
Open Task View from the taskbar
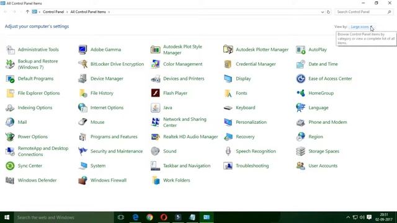click(121, 217)
